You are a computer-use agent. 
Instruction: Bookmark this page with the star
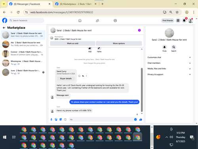(x=177, y=12)
